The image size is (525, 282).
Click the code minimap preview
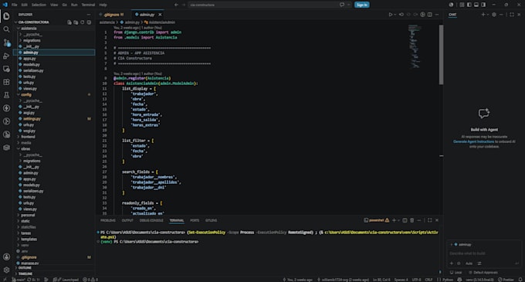coord(415,46)
